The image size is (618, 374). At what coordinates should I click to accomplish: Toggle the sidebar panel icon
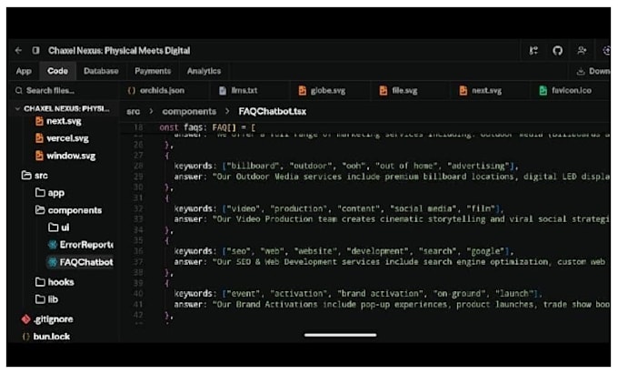[35, 50]
